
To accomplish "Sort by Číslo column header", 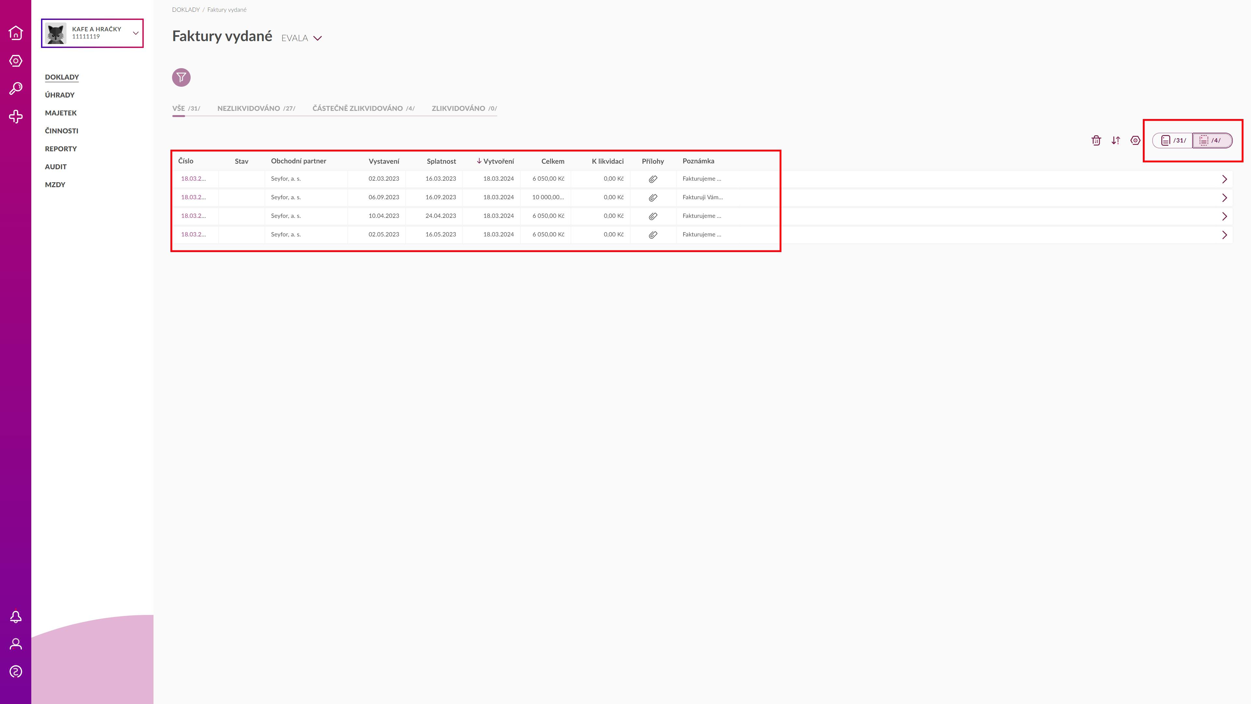I will click(x=185, y=161).
